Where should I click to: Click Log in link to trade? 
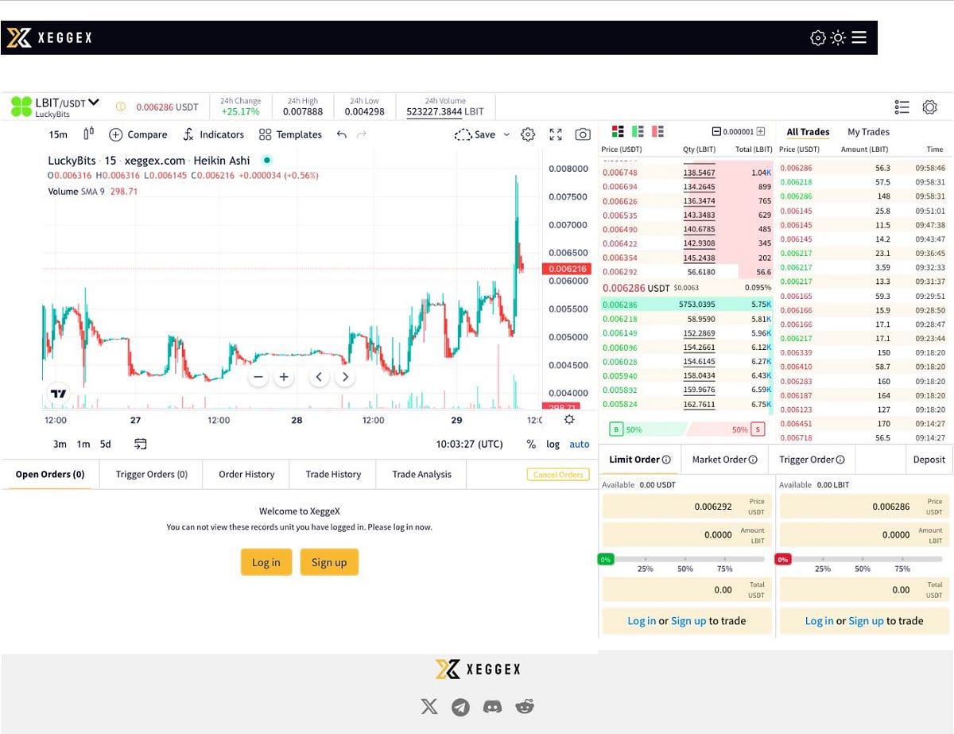(x=642, y=621)
